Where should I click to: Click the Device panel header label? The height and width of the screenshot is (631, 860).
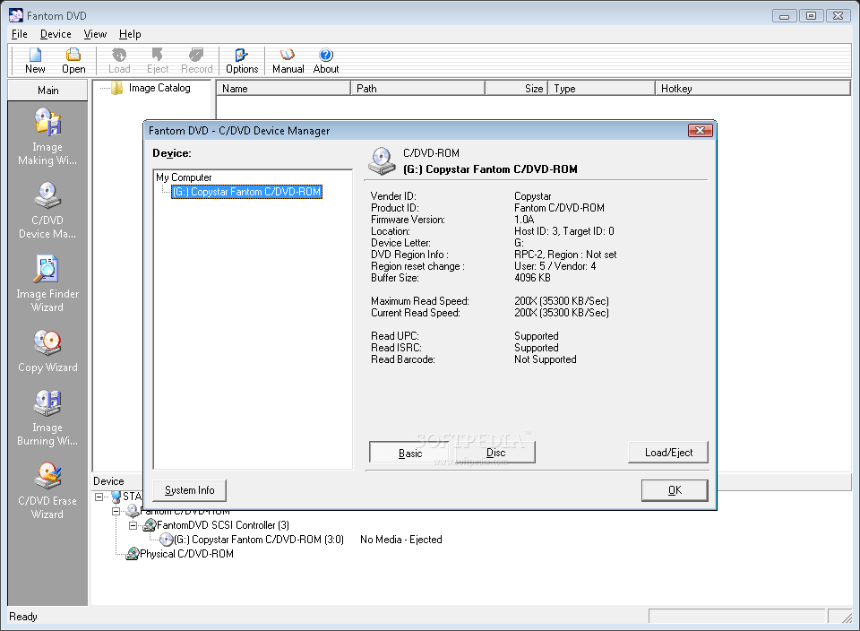coord(108,481)
